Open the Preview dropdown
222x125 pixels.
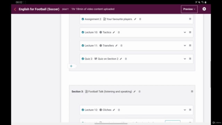coord(189,9)
